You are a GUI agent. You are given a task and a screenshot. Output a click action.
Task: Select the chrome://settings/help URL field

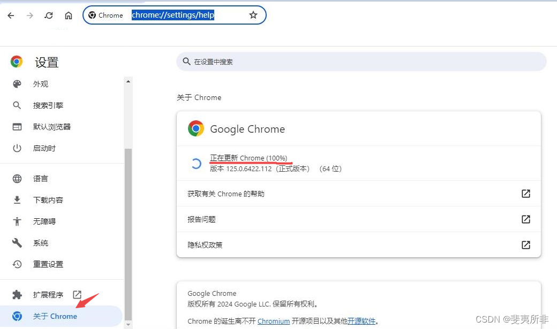(173, 15)
